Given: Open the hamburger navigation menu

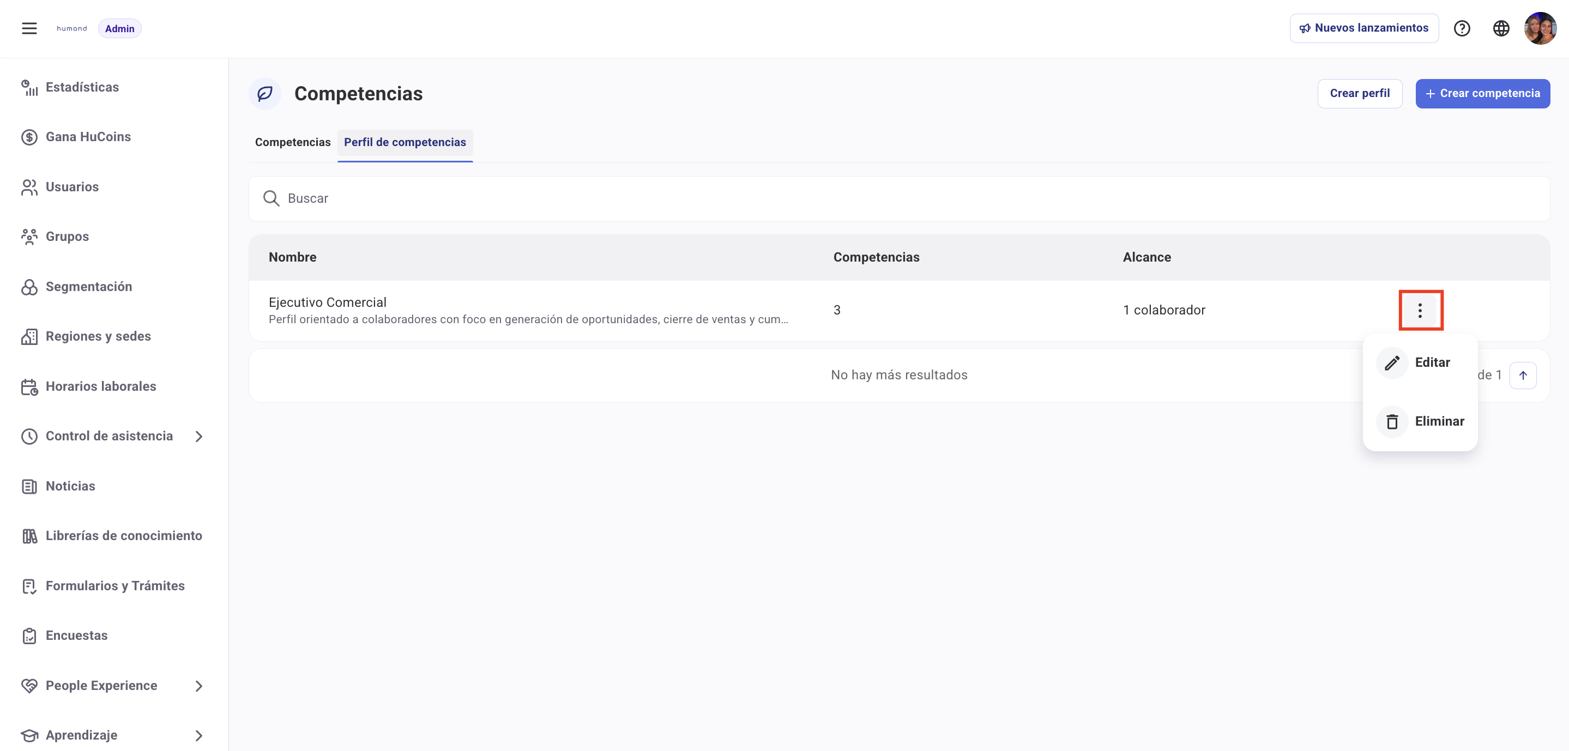Looking at the screenshot, I should (29, 28).
